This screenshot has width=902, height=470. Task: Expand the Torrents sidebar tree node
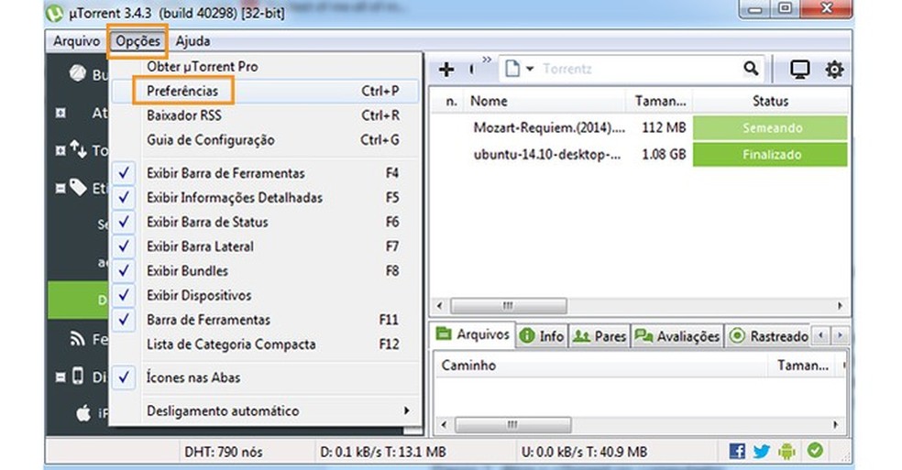tap(60, 150)
